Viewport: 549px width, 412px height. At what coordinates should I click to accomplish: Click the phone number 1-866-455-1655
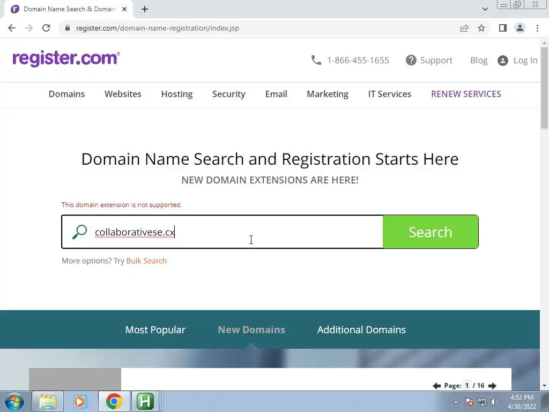tap(358, 60)
